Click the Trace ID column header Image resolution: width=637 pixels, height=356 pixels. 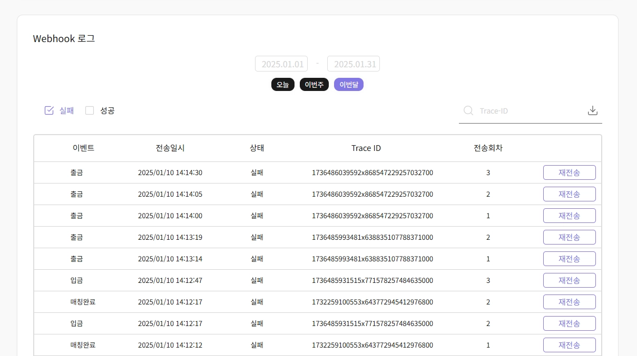[366, 148]
